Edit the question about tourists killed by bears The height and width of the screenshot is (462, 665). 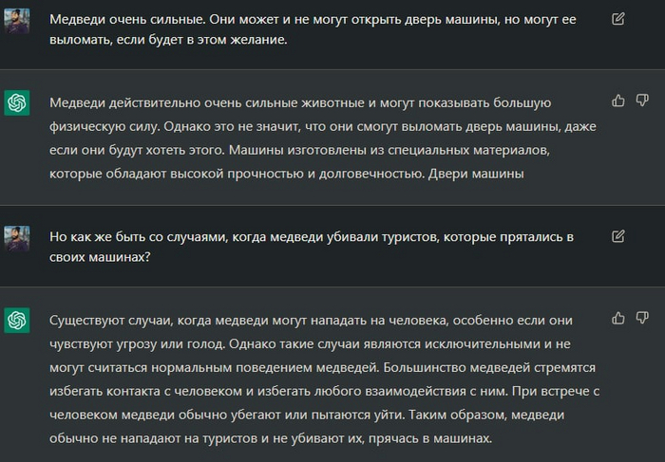coord(618,235)
